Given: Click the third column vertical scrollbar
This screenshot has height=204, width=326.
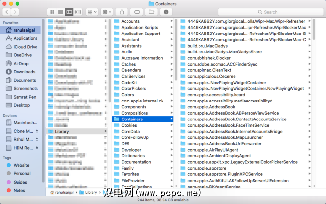Looking at the screenshot, I should 314,30.
